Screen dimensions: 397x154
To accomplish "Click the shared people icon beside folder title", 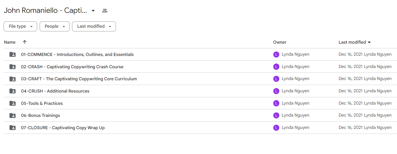I will (x=105, y=11).
